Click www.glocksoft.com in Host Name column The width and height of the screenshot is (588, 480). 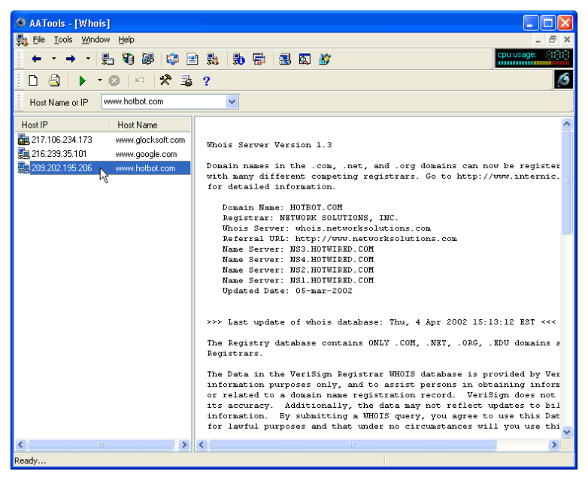click(150, 140)
